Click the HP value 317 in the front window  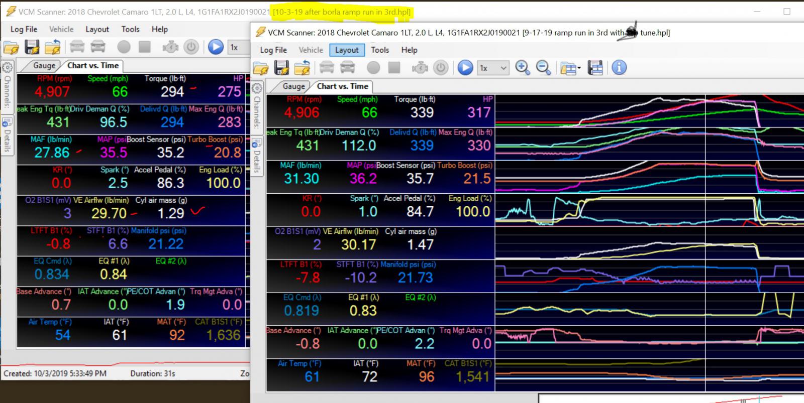[479, 112]
